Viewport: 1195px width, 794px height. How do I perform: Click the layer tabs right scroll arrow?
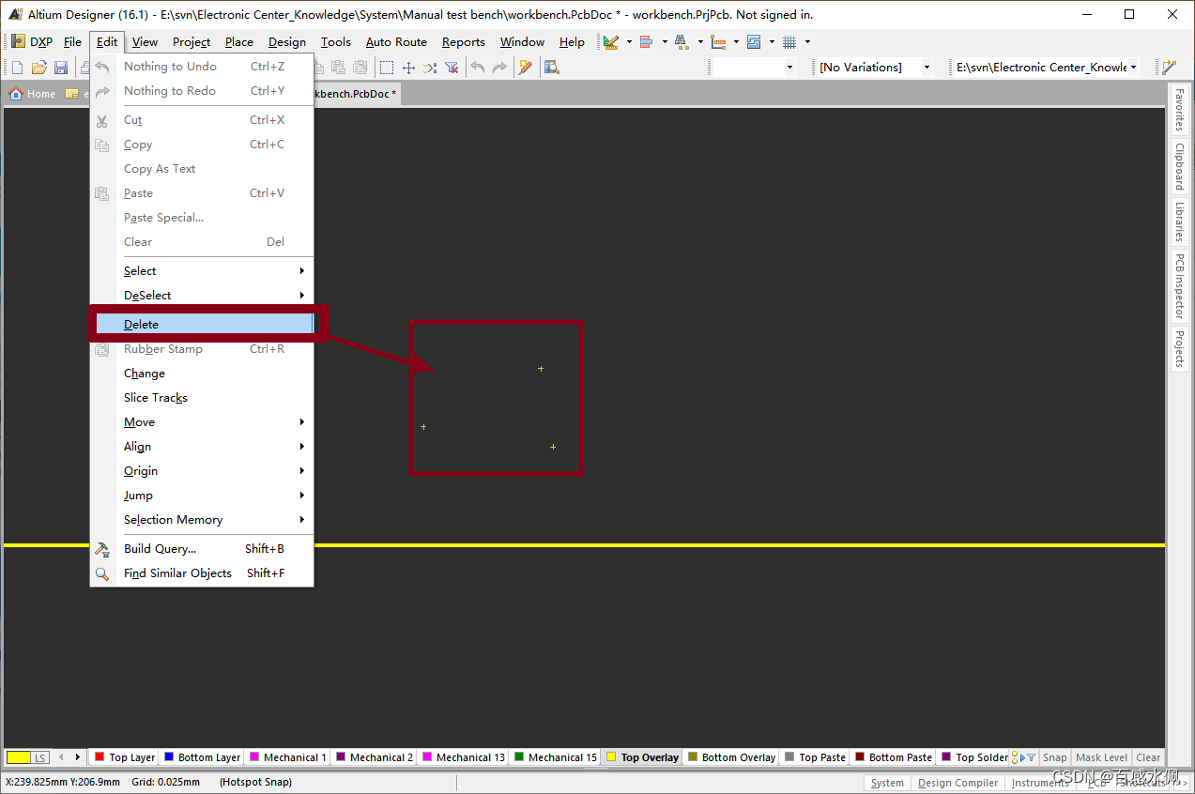tap(77, 757)
